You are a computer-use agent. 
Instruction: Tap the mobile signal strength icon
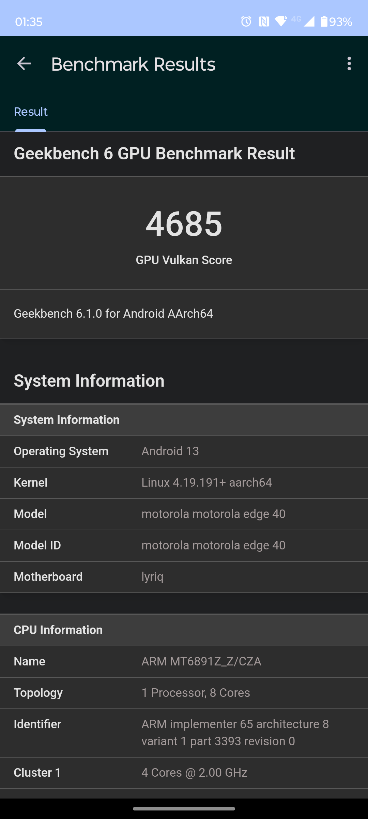click(x=309, y=21)
